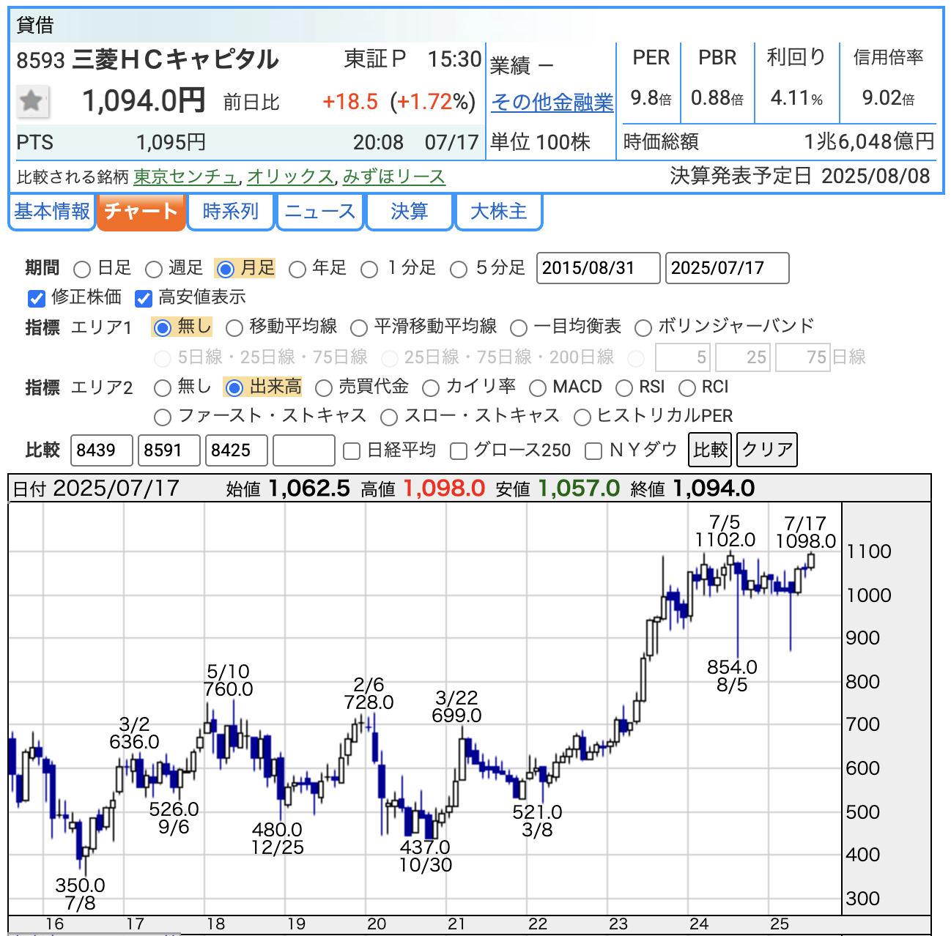Screen dimensions: 951x936
Task: Click the PER 9.8倍 value
Action: (x=651, y=98)
